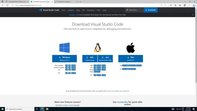Image resolution: width=197 pixels, height=111 pixels.
Task: Click the Apple logo image
Action: click(x=131, y=48)
